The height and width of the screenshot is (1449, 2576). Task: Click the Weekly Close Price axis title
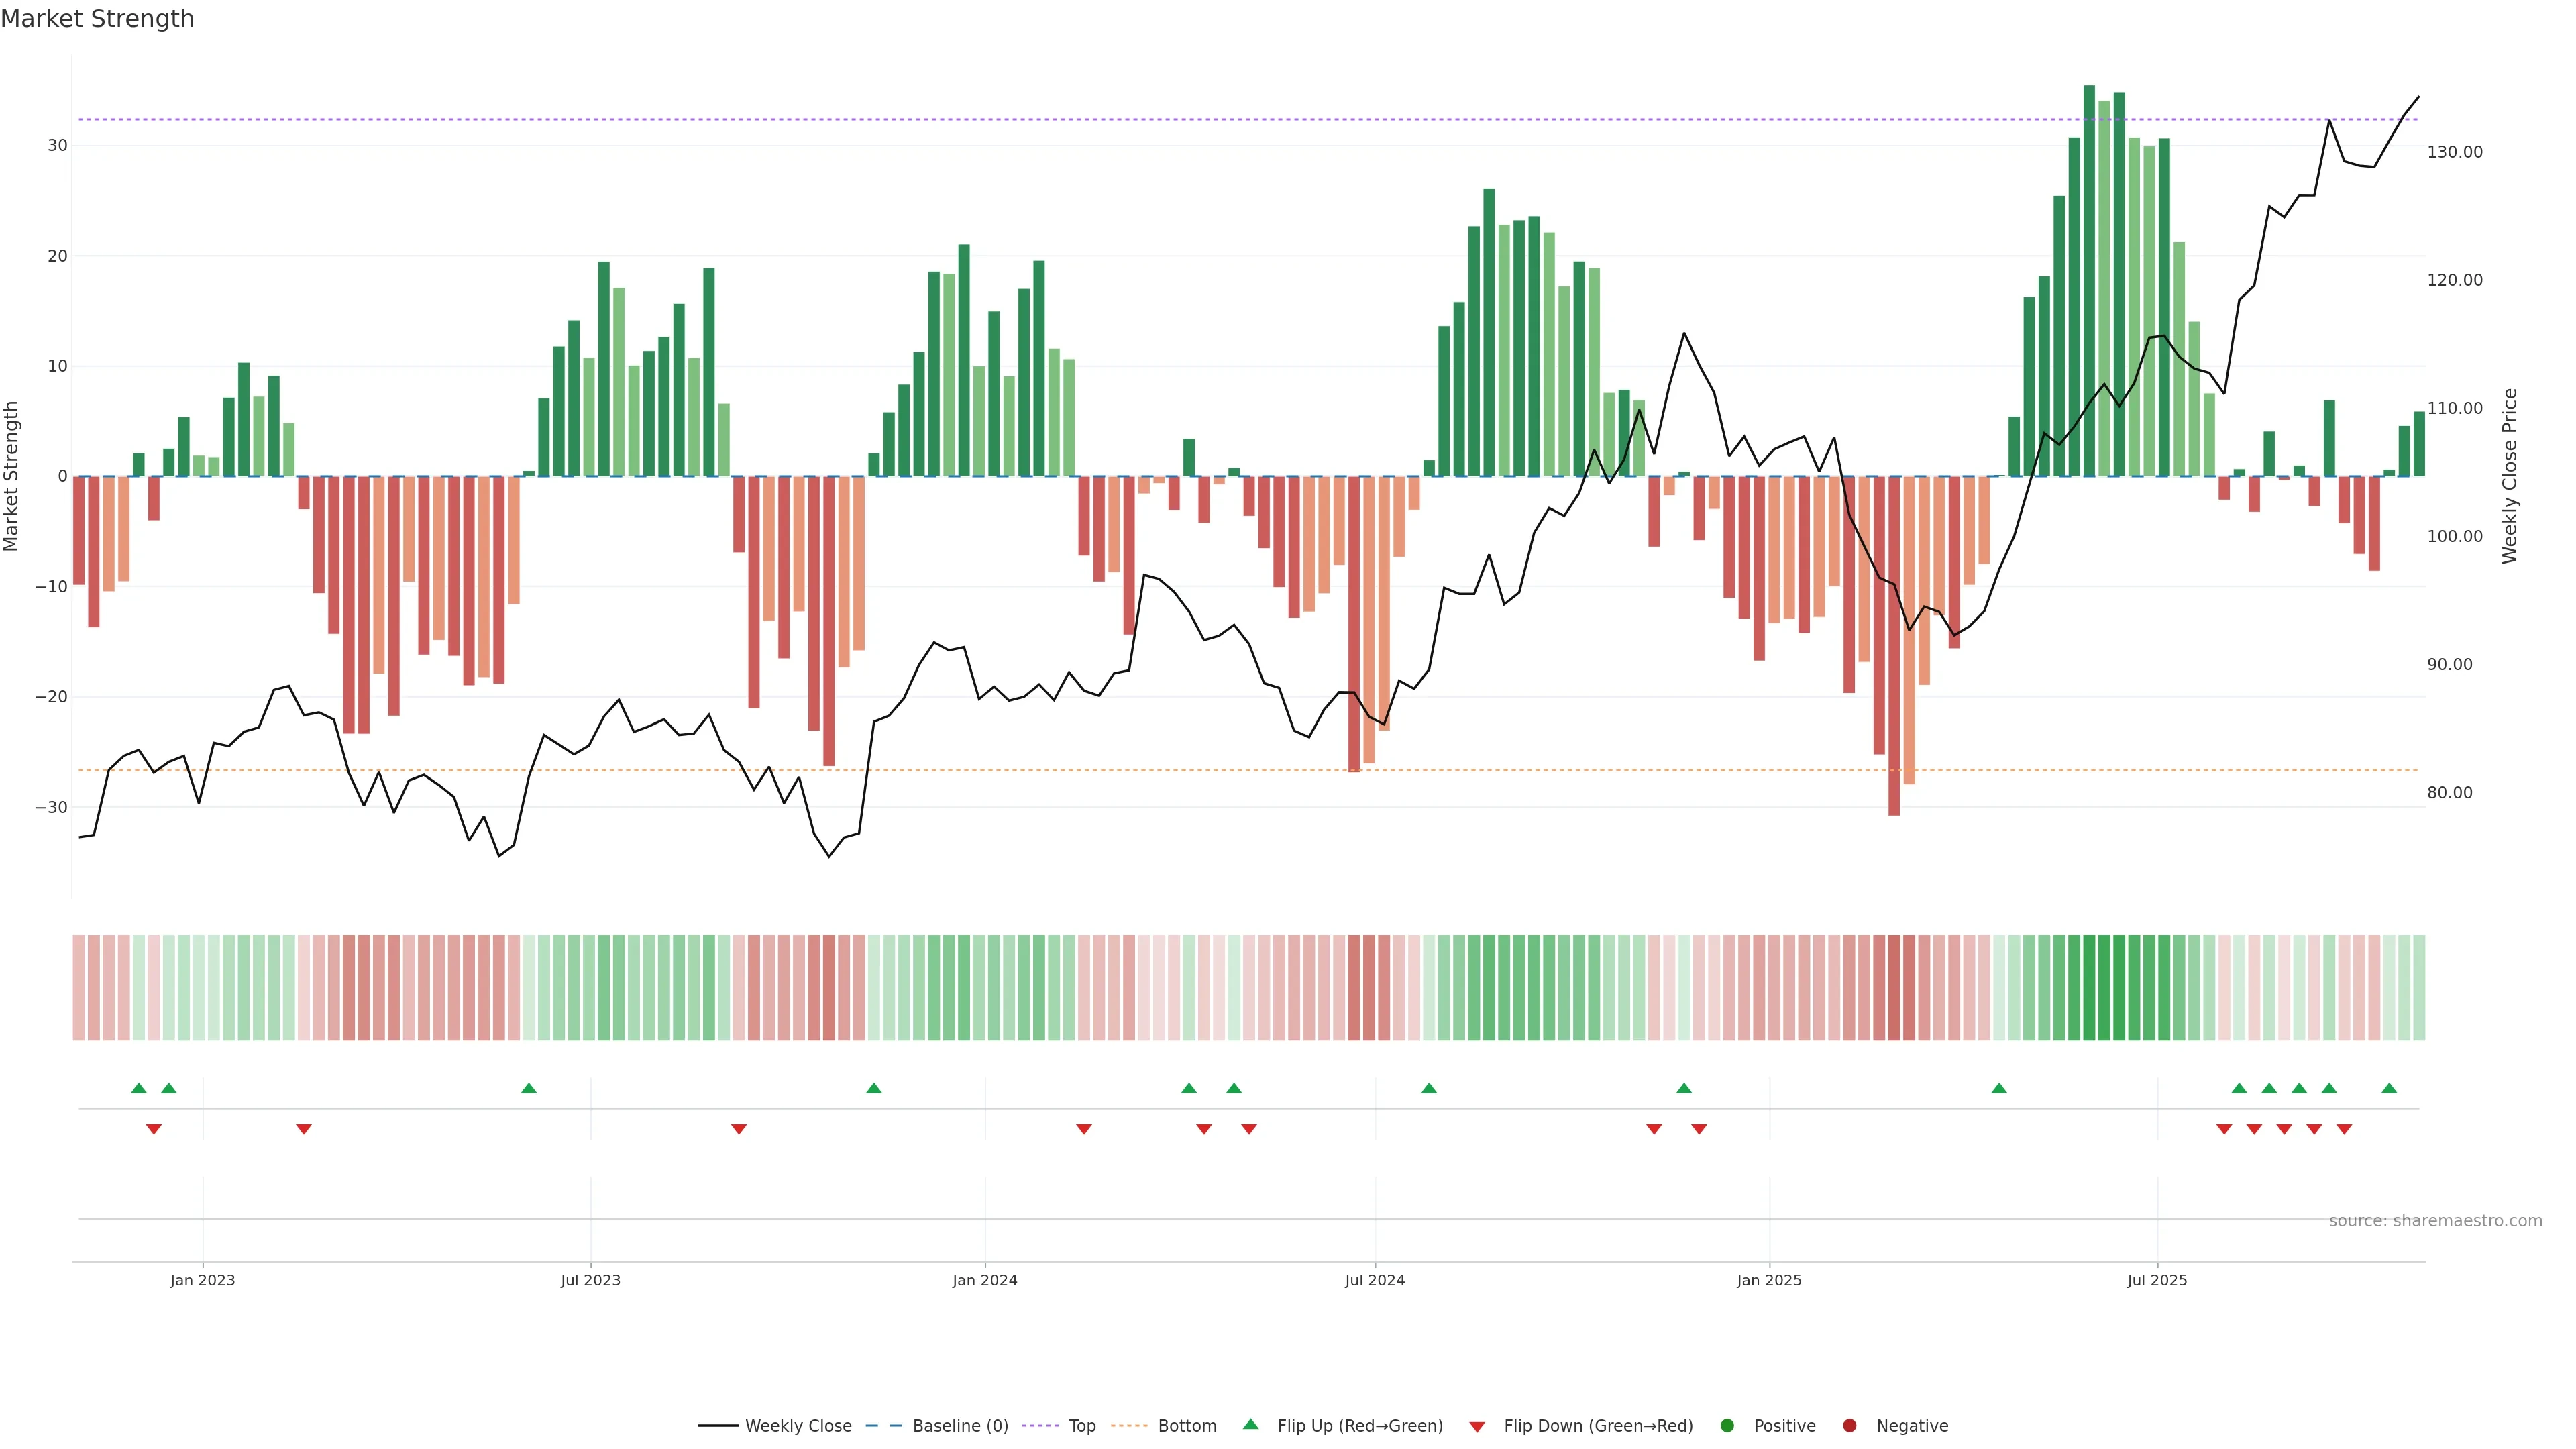point(2509,476)
